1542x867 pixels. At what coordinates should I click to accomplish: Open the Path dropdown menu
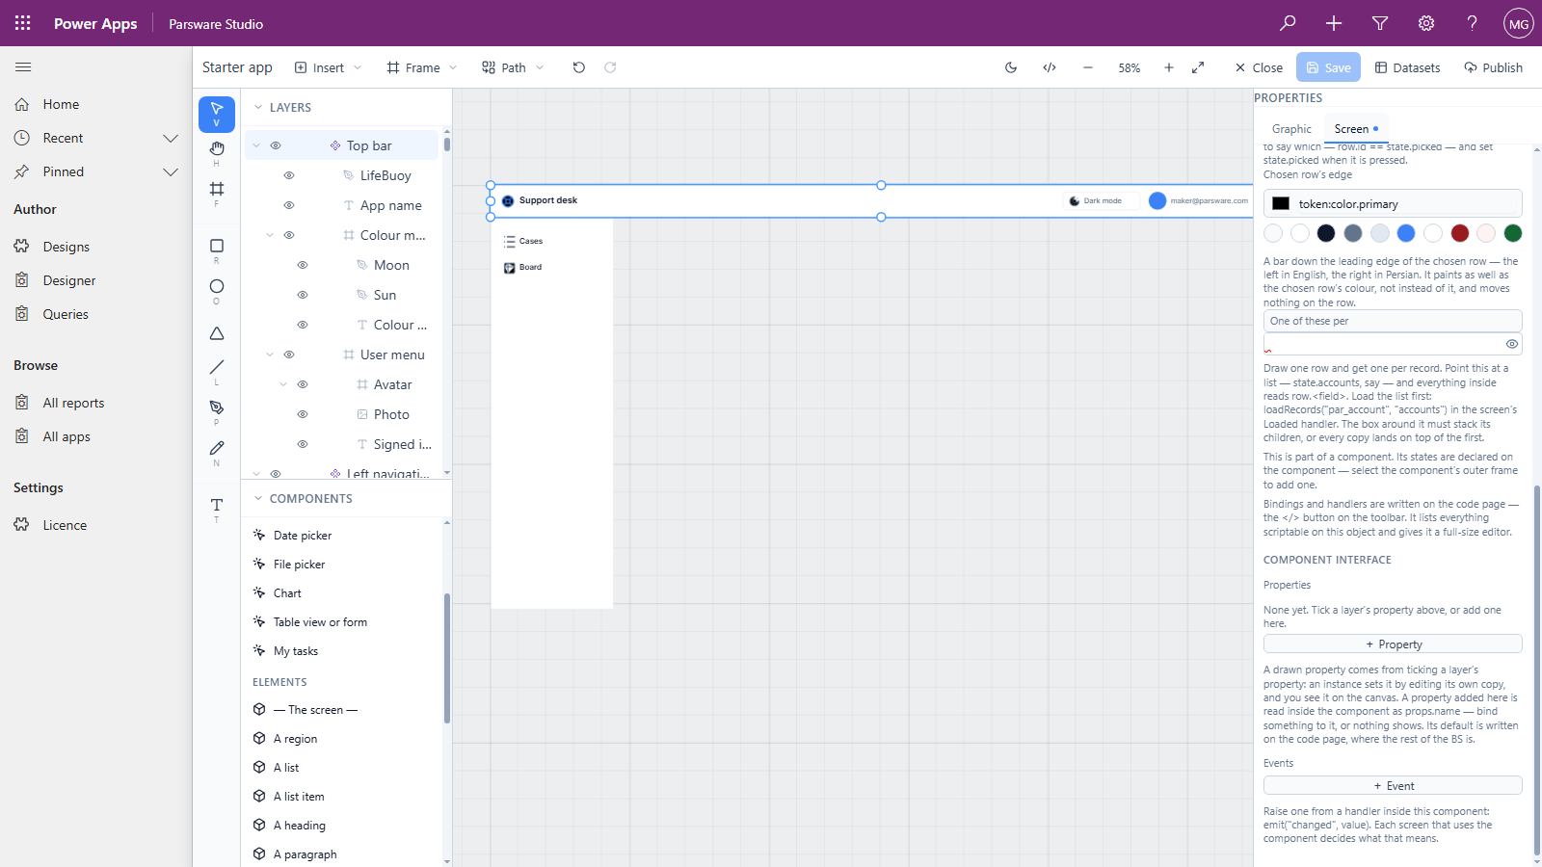pyautogui.click(x=514, y=67)
